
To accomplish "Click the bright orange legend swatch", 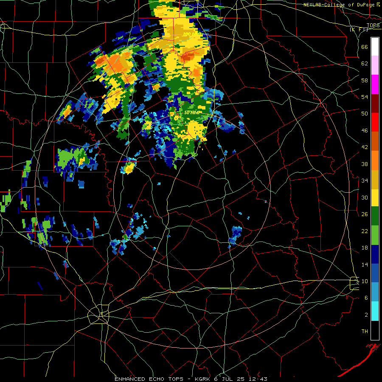I will [x=375, y=160].
